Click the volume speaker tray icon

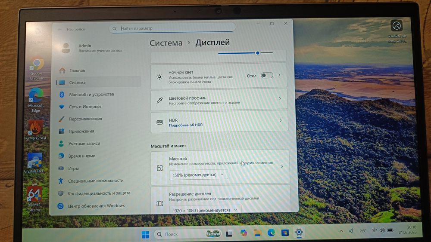coord(382,230)
